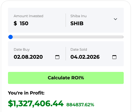Click the Shiba Inu coin name label
This screenshot has height=112, width=132.
[x=78, y=16]
